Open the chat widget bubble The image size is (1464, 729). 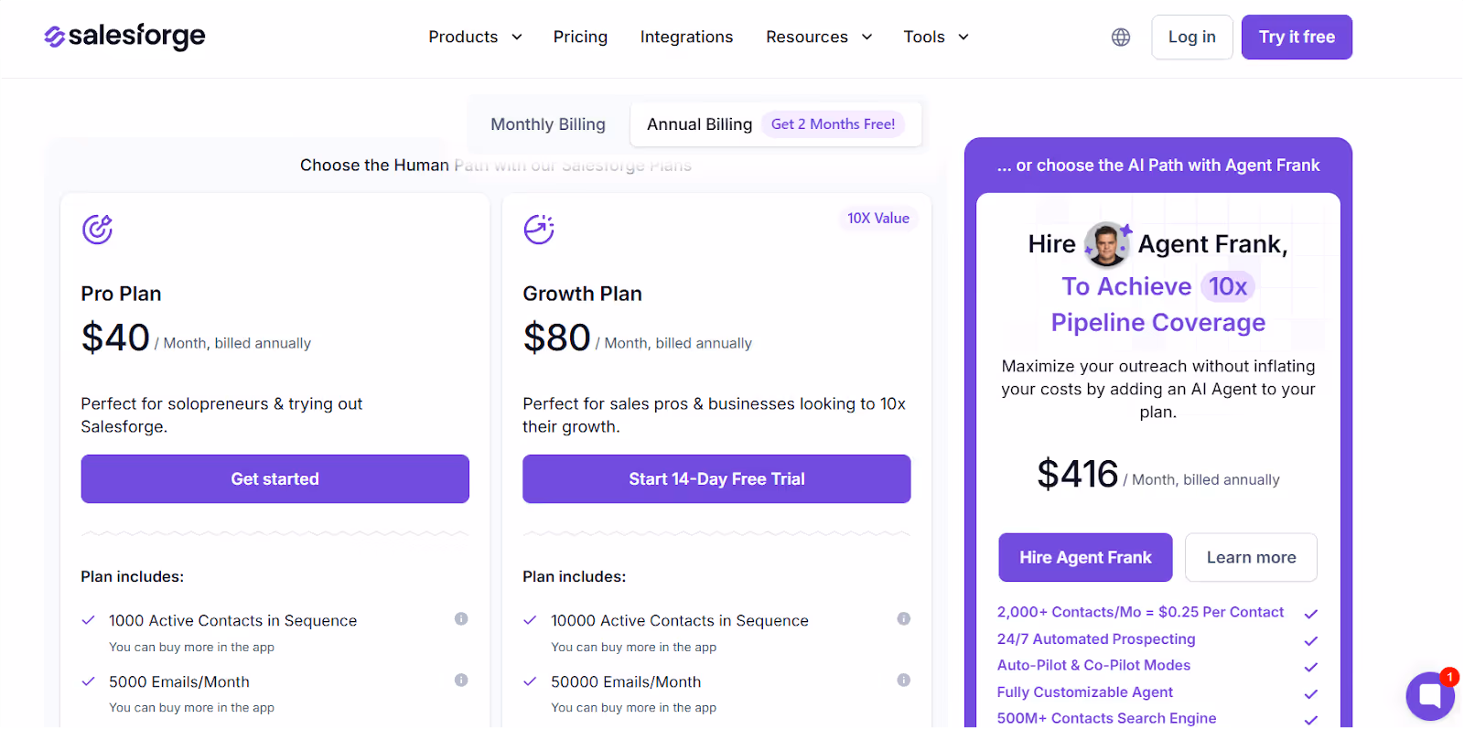click(1430, 696)
